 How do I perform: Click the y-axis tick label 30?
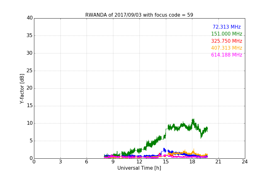tap(30, 53)
